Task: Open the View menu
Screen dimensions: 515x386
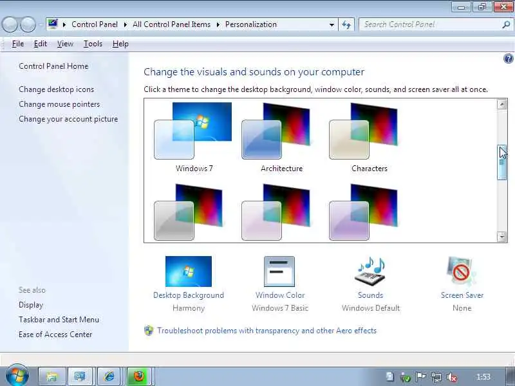Action: click(65, 44)
